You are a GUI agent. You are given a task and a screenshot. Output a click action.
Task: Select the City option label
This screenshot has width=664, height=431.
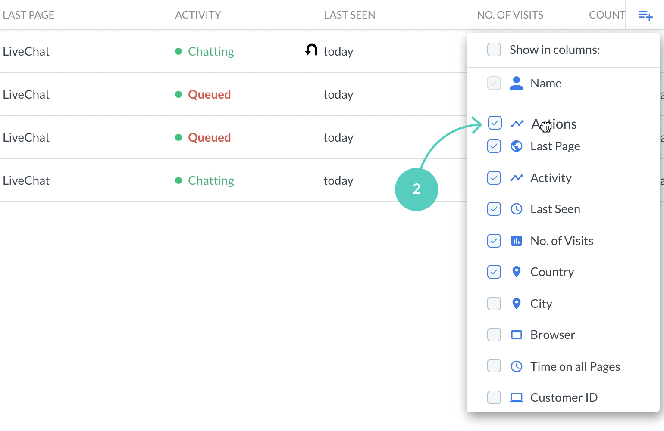(x=541, y=304)
